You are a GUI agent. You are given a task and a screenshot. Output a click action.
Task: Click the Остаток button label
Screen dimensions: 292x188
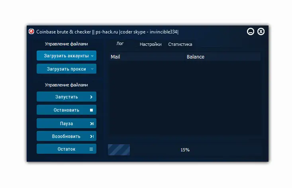[x=66, y=149]
